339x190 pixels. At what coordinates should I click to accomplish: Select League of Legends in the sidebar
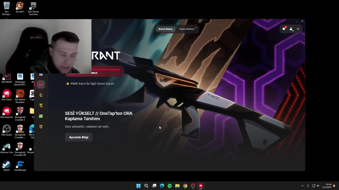coord(41,95)
